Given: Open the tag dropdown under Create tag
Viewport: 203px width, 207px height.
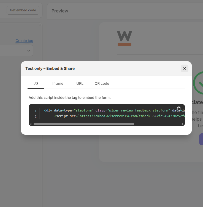Looking at the screenshot, I should click(17, 51).
